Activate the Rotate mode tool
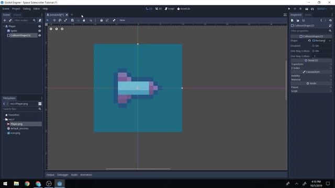 pyautogui.click(x=60, y=20)
